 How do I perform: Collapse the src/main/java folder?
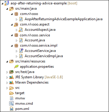[x=7, y=9]
